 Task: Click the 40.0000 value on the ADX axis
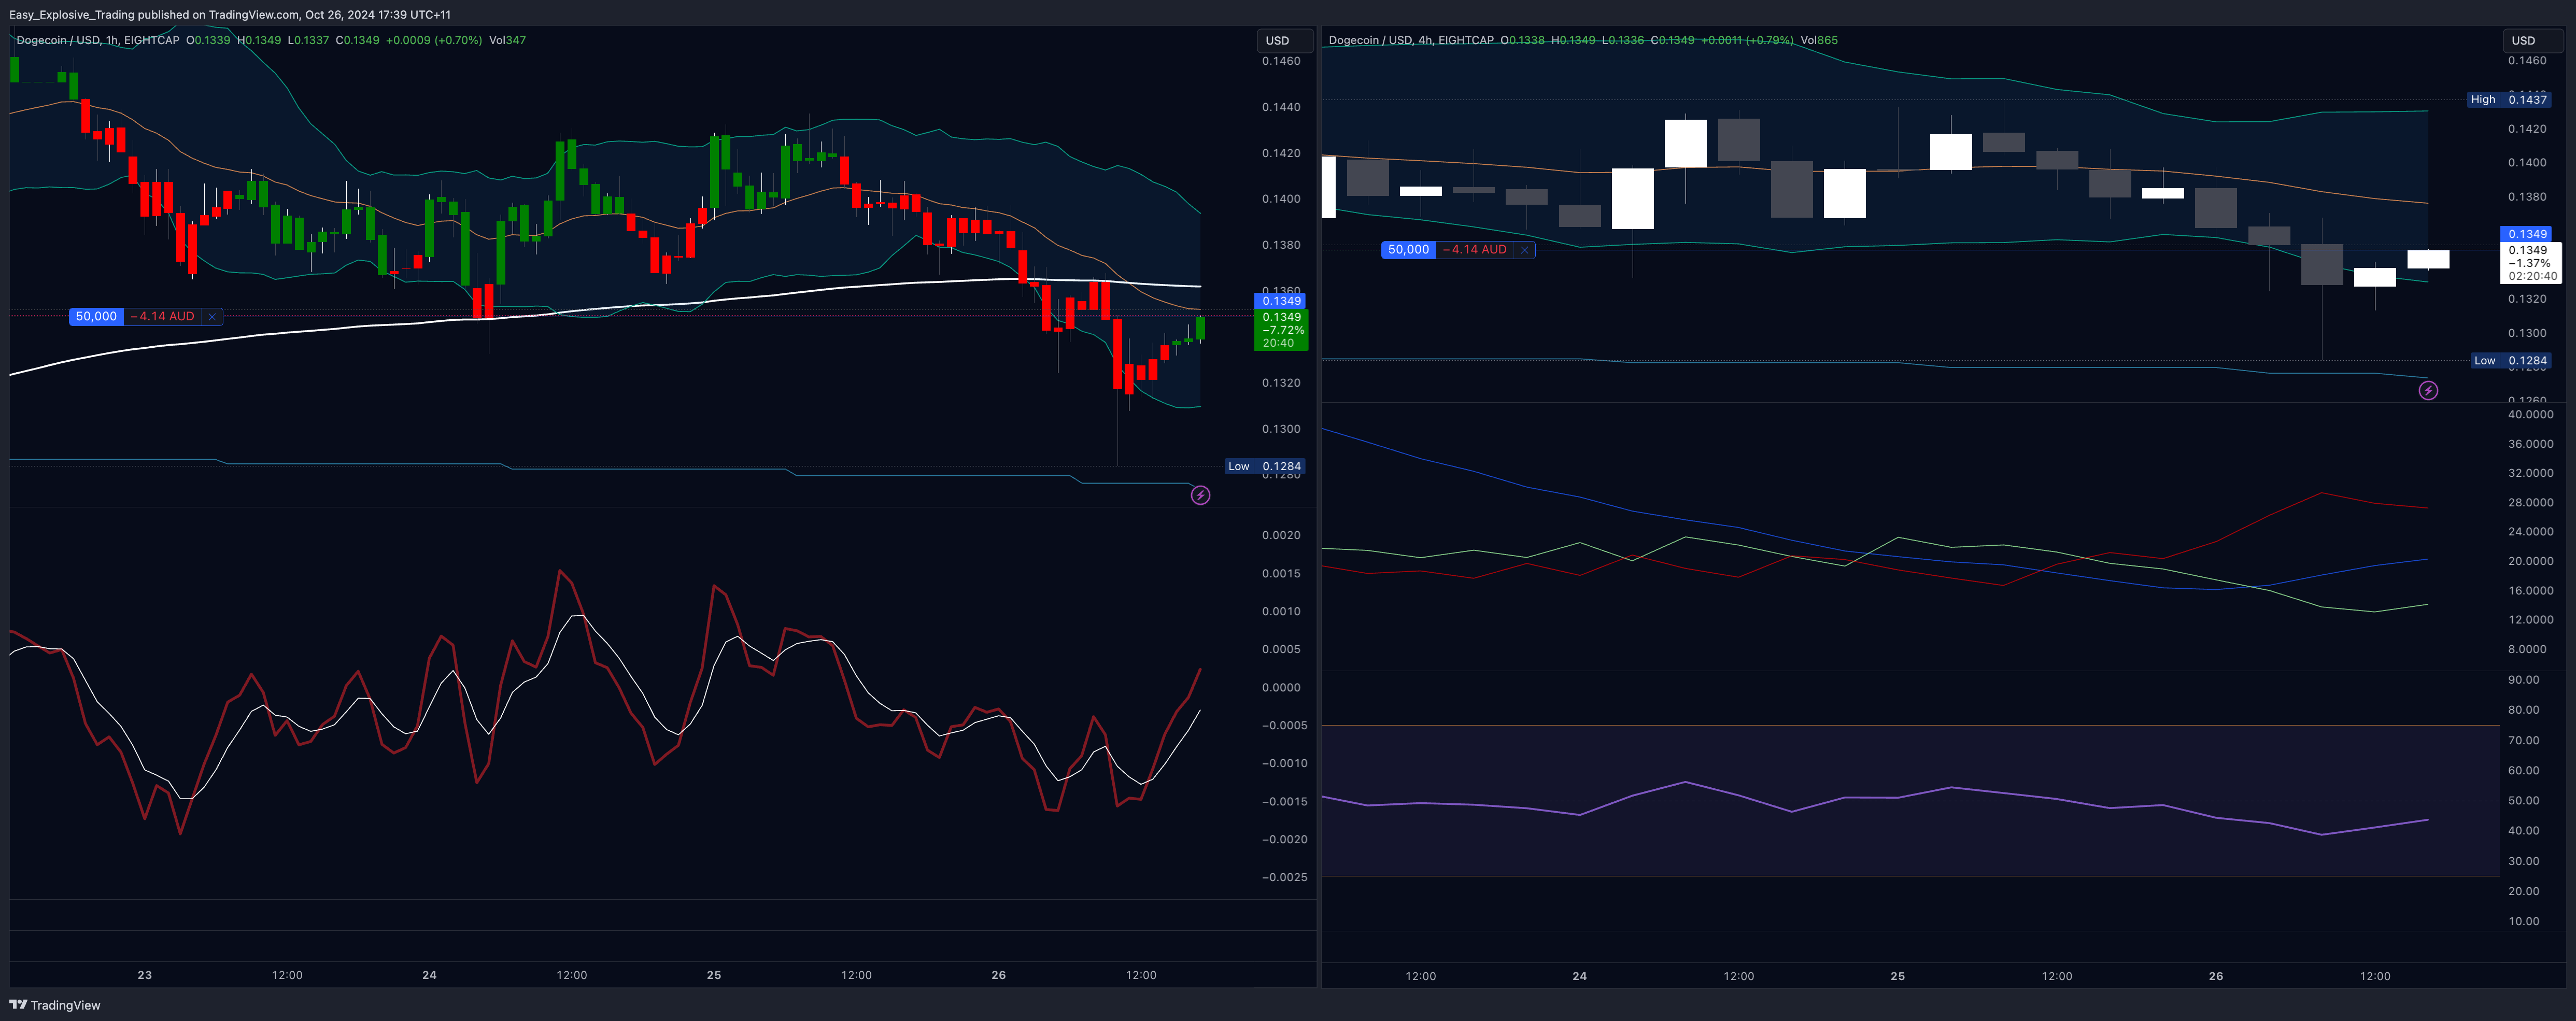[x=2530, y=414]
